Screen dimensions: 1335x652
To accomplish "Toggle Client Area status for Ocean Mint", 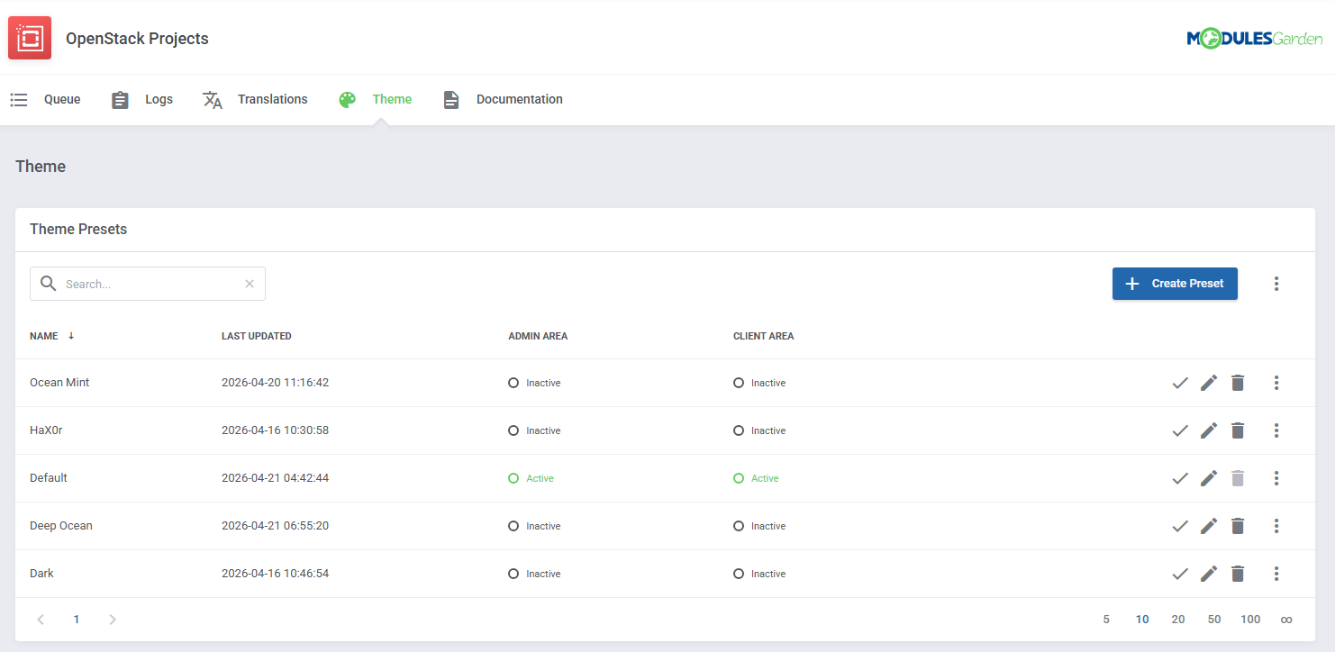I will point(737,382).
